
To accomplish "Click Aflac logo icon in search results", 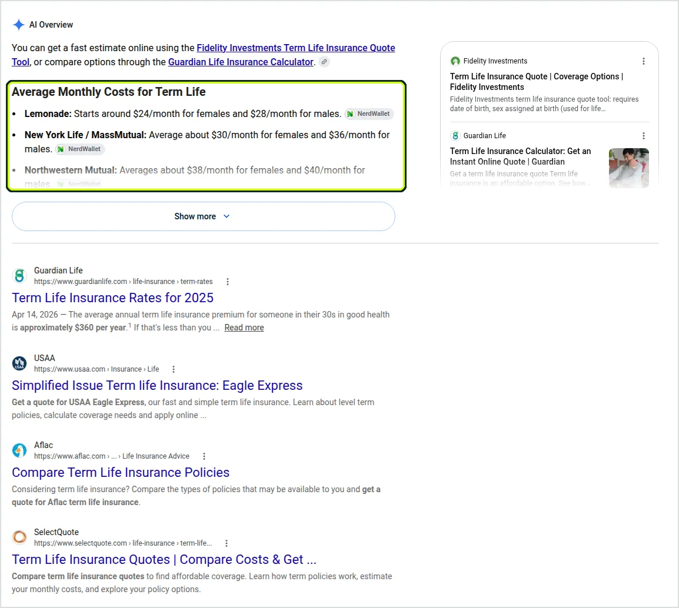I will coord(19,450).
